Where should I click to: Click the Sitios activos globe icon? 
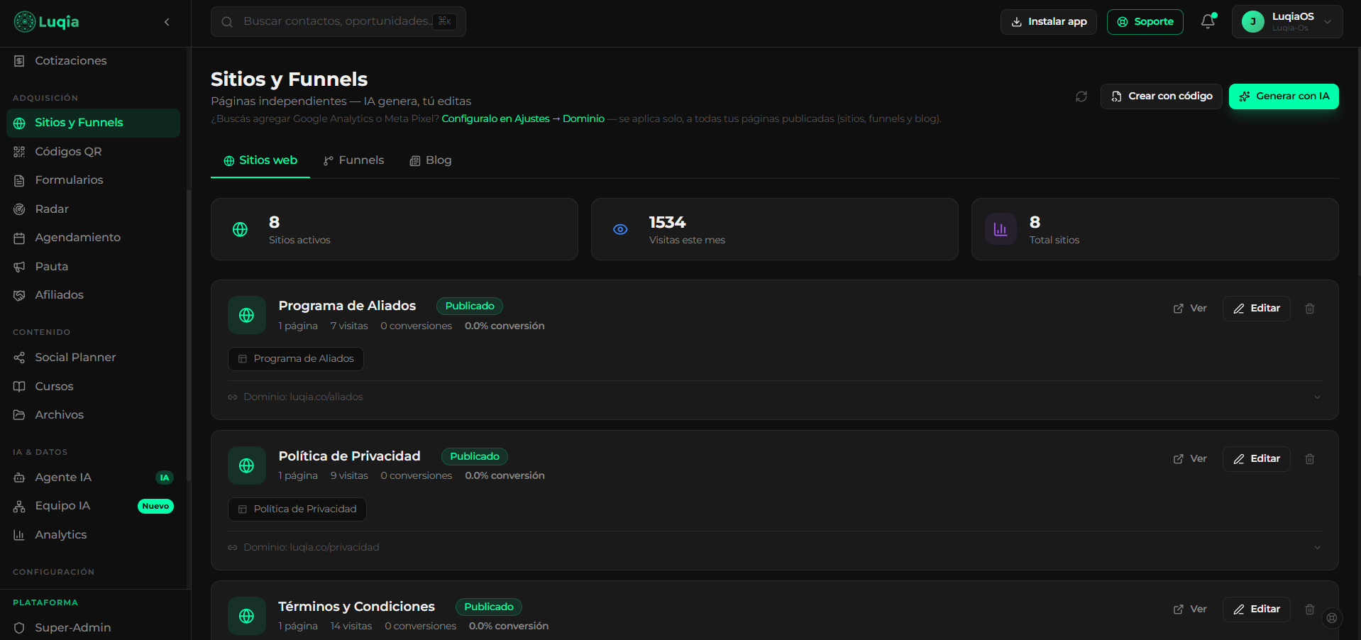click(241, 229)
